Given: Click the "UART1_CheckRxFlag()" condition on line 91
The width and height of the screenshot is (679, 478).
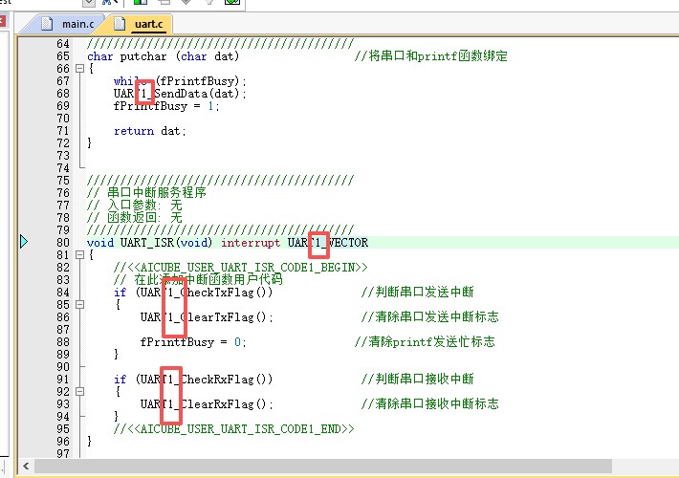Looking at the screenshot, I should [205, 380].
